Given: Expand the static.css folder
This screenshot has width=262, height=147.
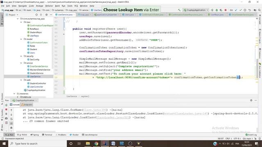Looking at the screenshot, I should pos(18,97).
